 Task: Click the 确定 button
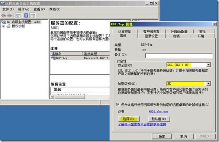click(x=162, y=136)
